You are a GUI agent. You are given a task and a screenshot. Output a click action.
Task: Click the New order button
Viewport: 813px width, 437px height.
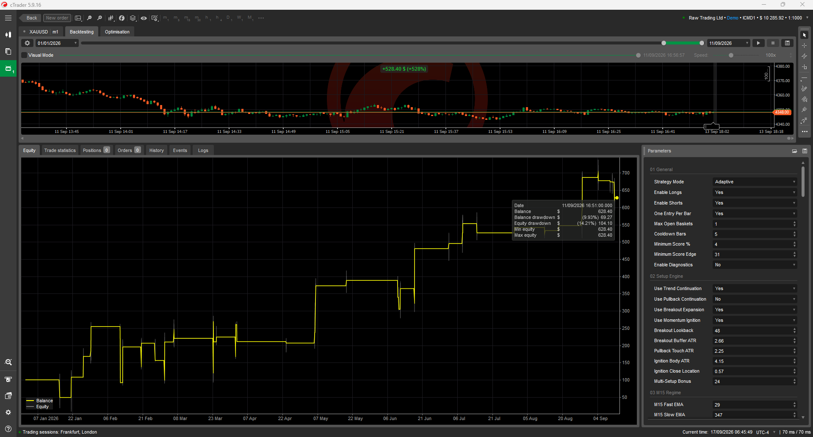click(57, 18)
